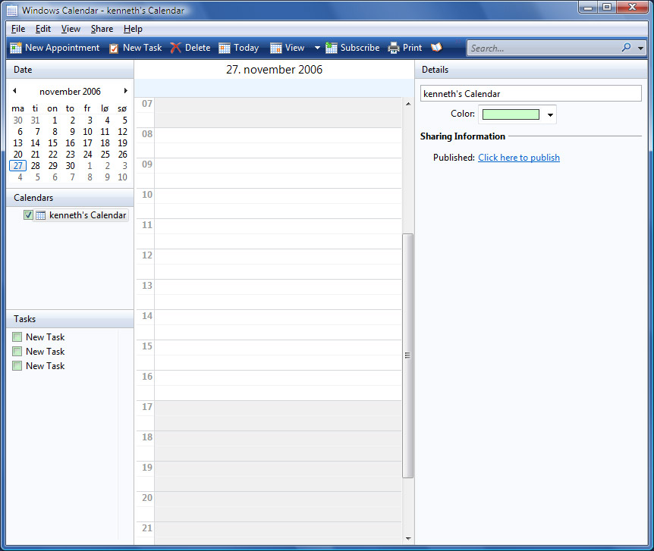Click the 'Click here to publish' link
The width and height of the screenshot is (654, 551).
pyautogui.click(x=519, y=158)
